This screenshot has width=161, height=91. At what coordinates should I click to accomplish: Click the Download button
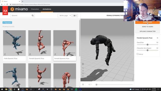coord(147,22)
